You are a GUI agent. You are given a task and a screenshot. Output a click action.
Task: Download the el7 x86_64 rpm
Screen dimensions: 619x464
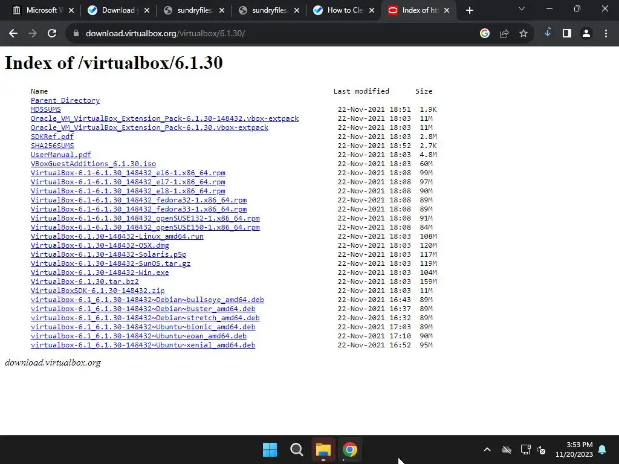(128, 182)
